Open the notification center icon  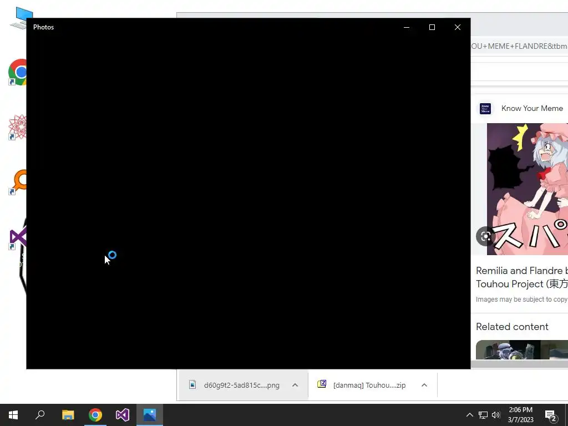551,415
